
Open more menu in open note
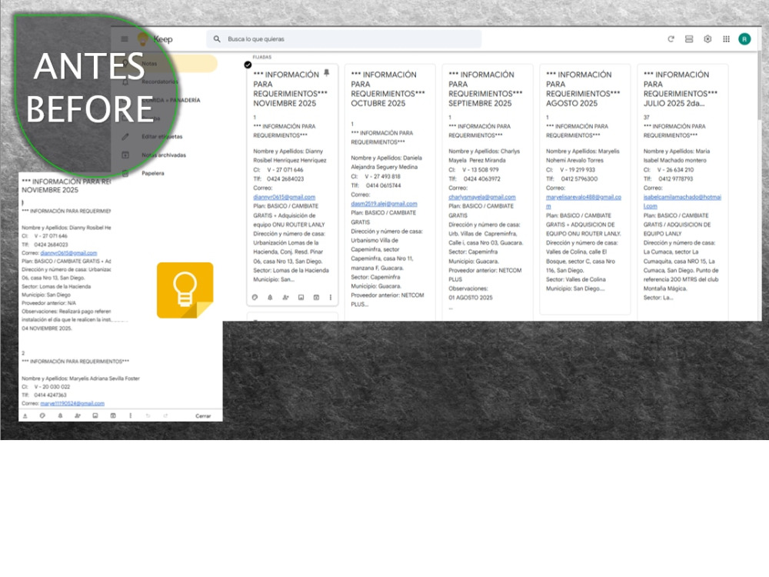(131, 415)
